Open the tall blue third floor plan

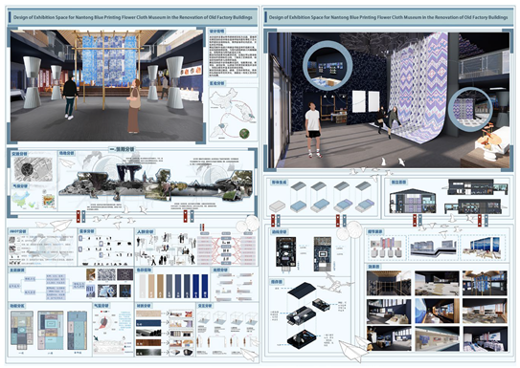(77, 331)
